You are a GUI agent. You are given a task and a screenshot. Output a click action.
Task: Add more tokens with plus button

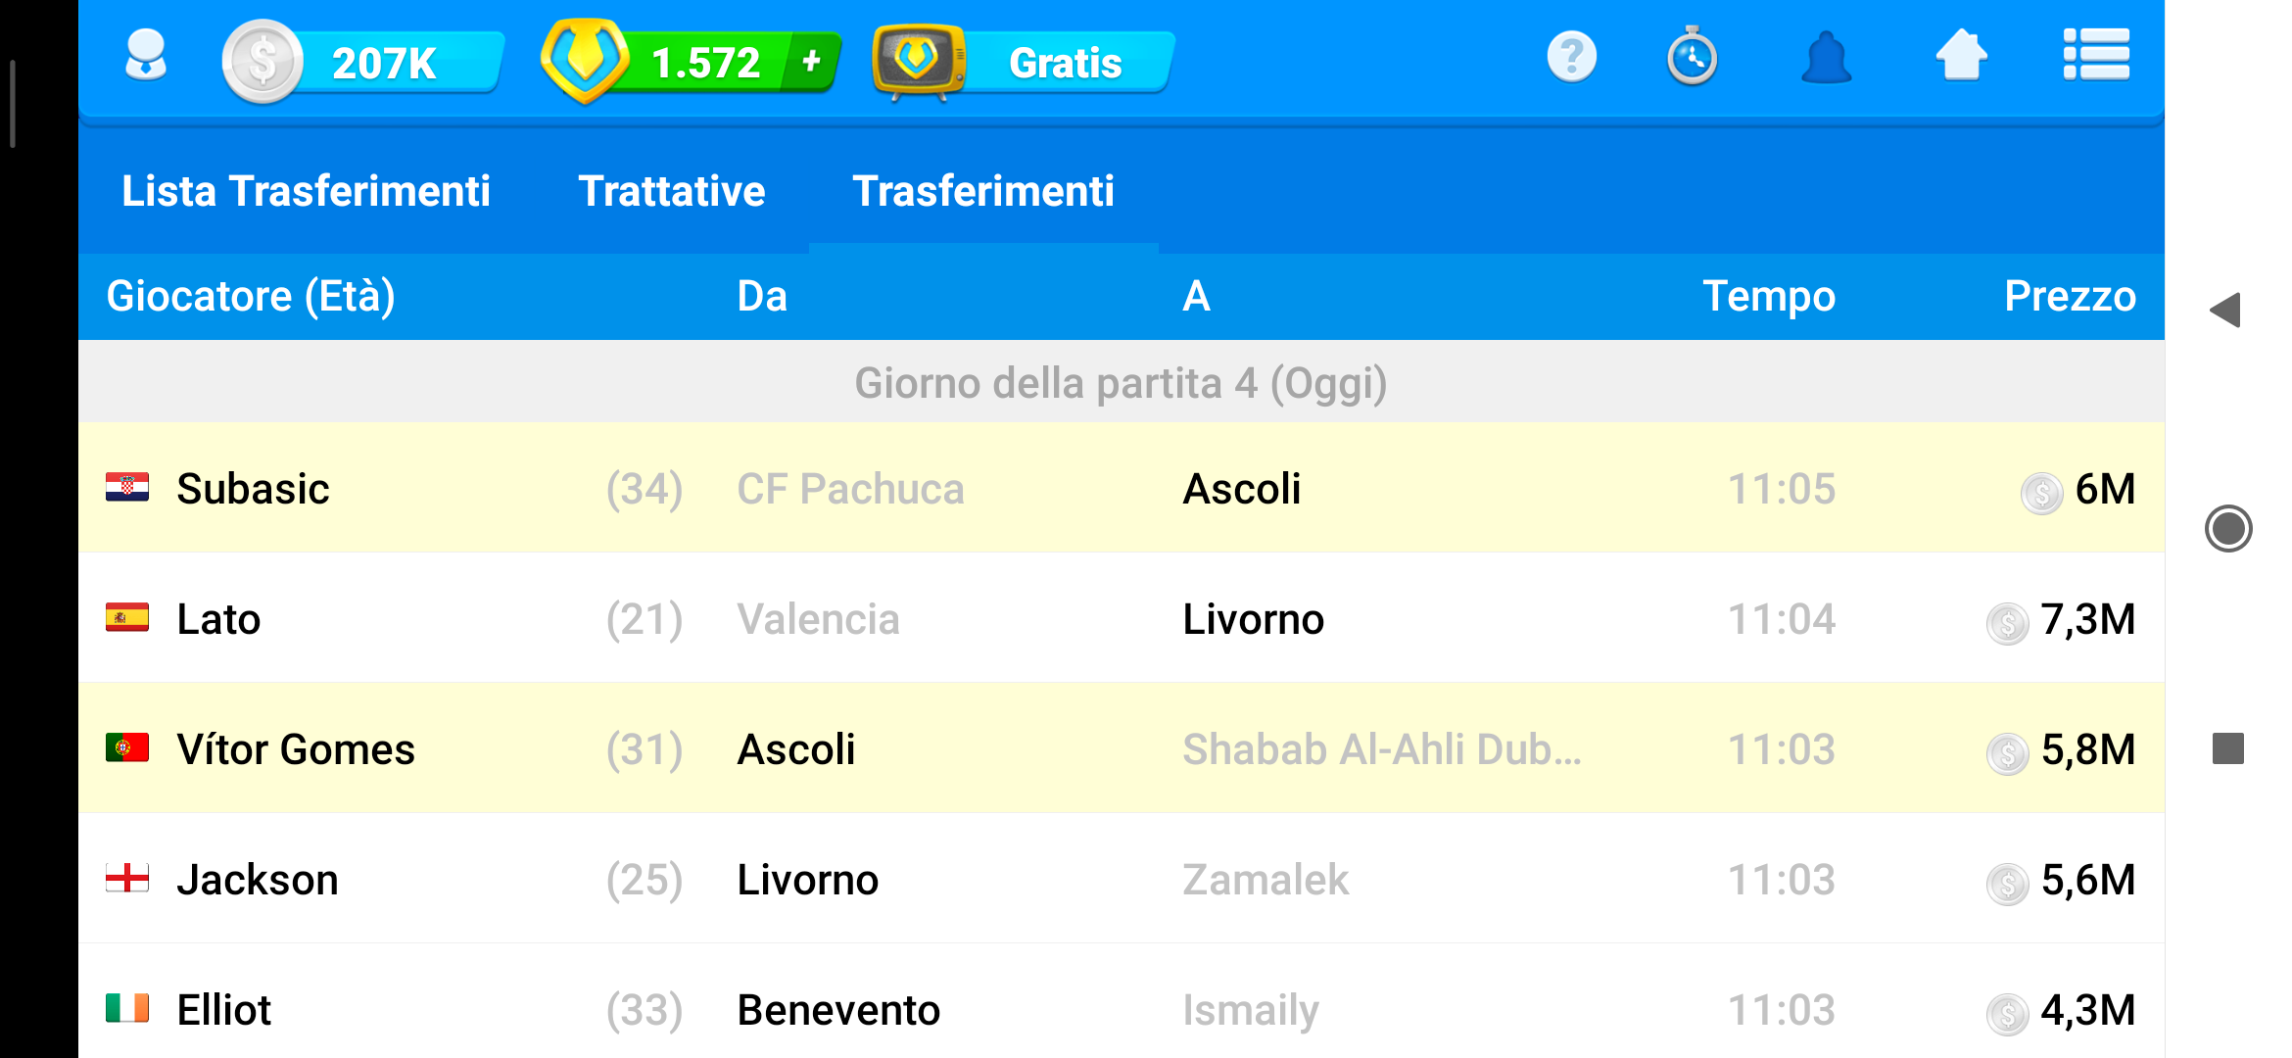coord(811,63)
